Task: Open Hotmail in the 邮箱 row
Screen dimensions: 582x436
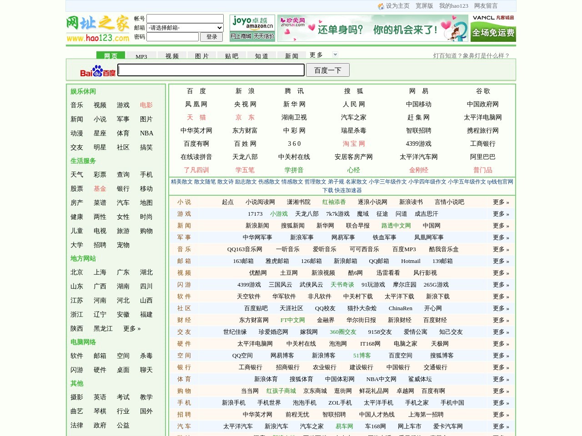Action: tap(411, 261)
